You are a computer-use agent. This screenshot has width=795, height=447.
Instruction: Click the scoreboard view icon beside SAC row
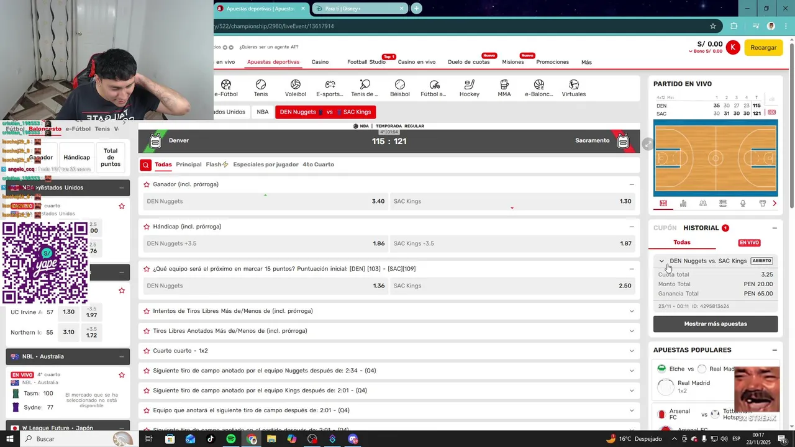pyautogui.click(x=772, y=113)
